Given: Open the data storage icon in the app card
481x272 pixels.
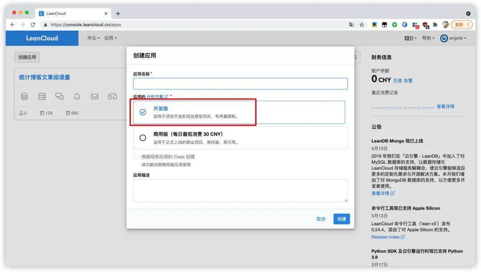Looking at the screenshot, I should 24,97.
